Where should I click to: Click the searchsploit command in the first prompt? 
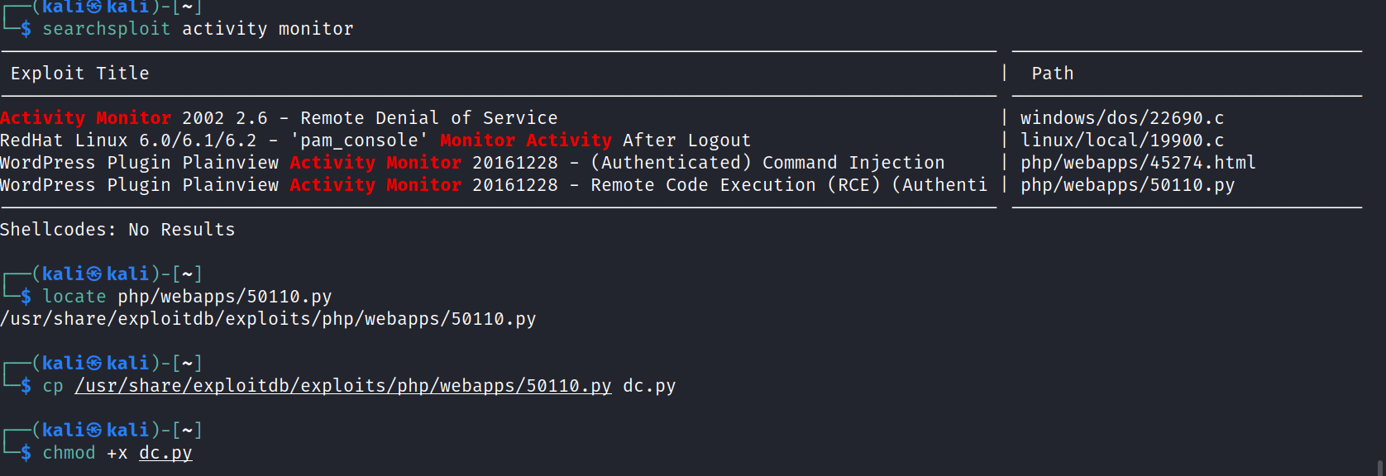click(x=106, y=29)
